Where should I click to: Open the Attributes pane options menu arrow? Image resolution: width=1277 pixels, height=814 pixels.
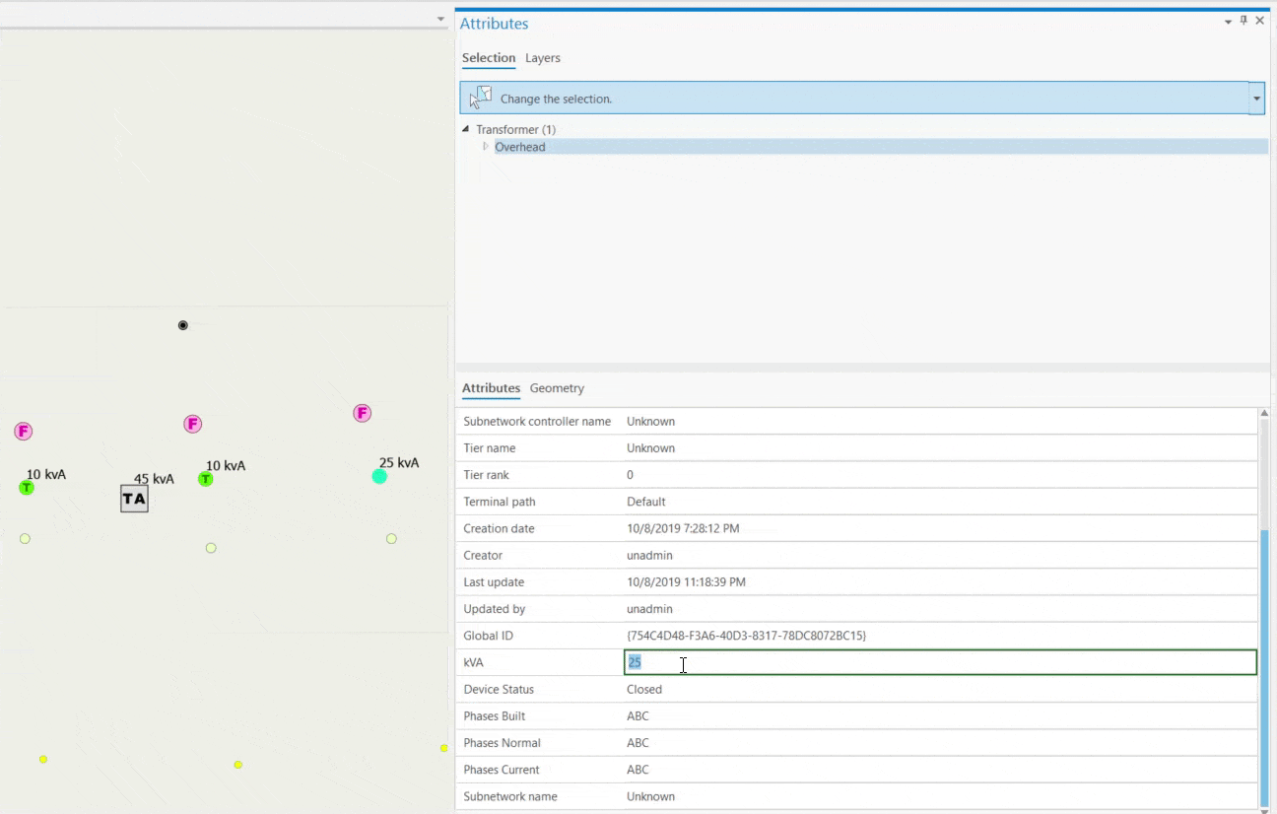pos(1228,22)
